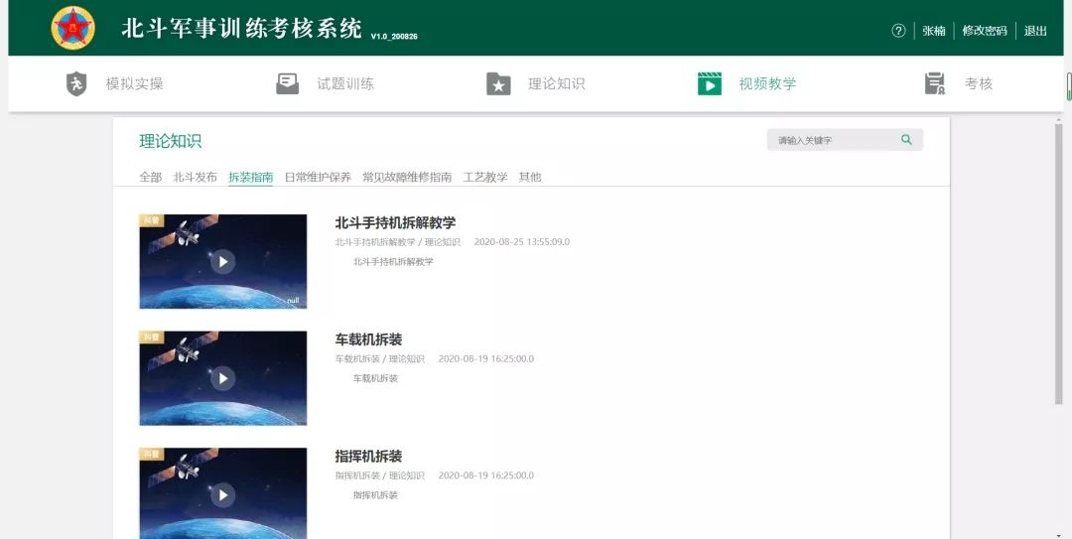Click 退出 to log out
This screenshot has width=1072, height=539.
pos(1035,31)
